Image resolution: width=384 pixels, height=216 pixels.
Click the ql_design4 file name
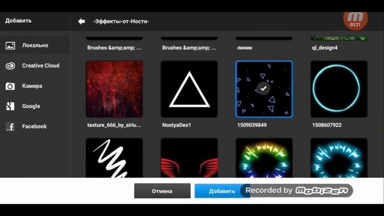325,48
